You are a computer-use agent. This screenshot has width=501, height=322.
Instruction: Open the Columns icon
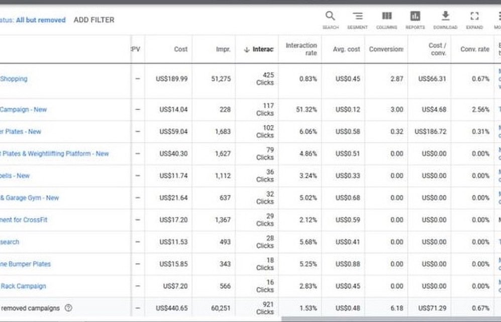click(386, 16)
